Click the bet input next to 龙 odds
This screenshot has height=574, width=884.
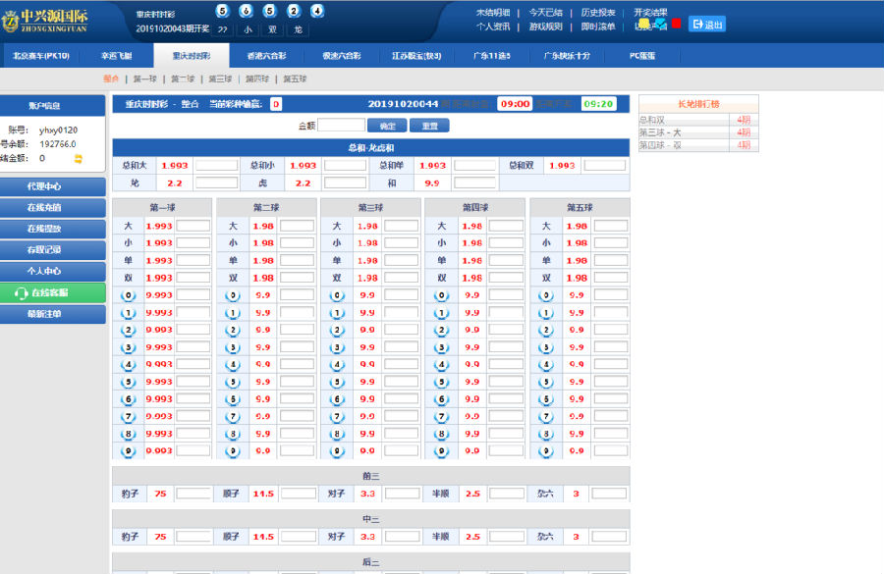[x=216, y=183]
